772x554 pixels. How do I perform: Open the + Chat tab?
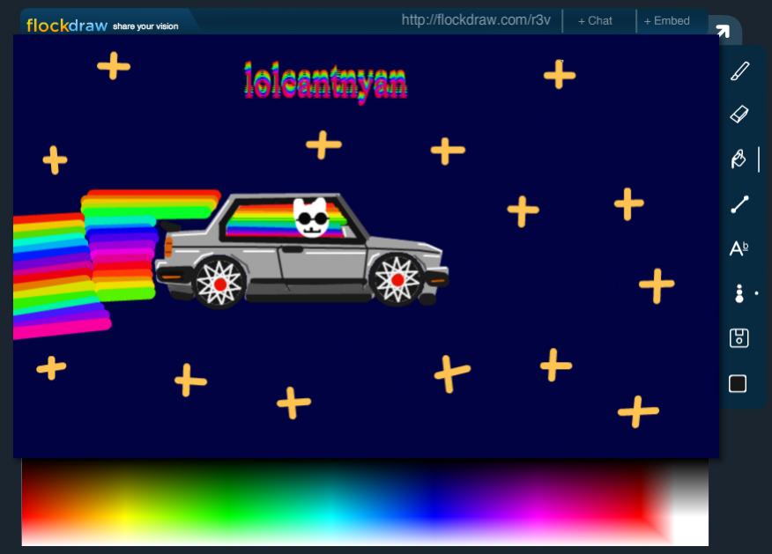point(595,20)
